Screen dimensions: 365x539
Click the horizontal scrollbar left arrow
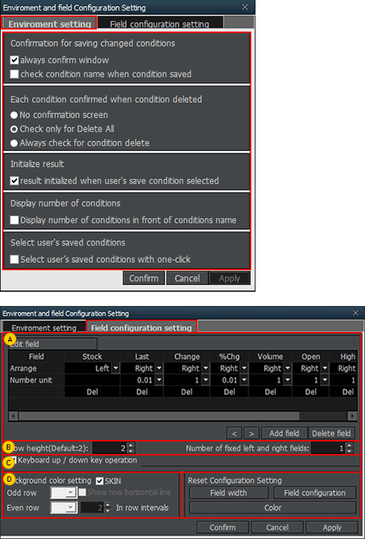13,416
